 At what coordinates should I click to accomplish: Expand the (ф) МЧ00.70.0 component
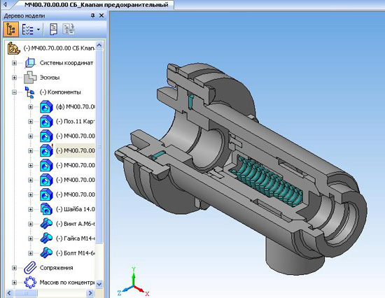click(x=30, y=107)
